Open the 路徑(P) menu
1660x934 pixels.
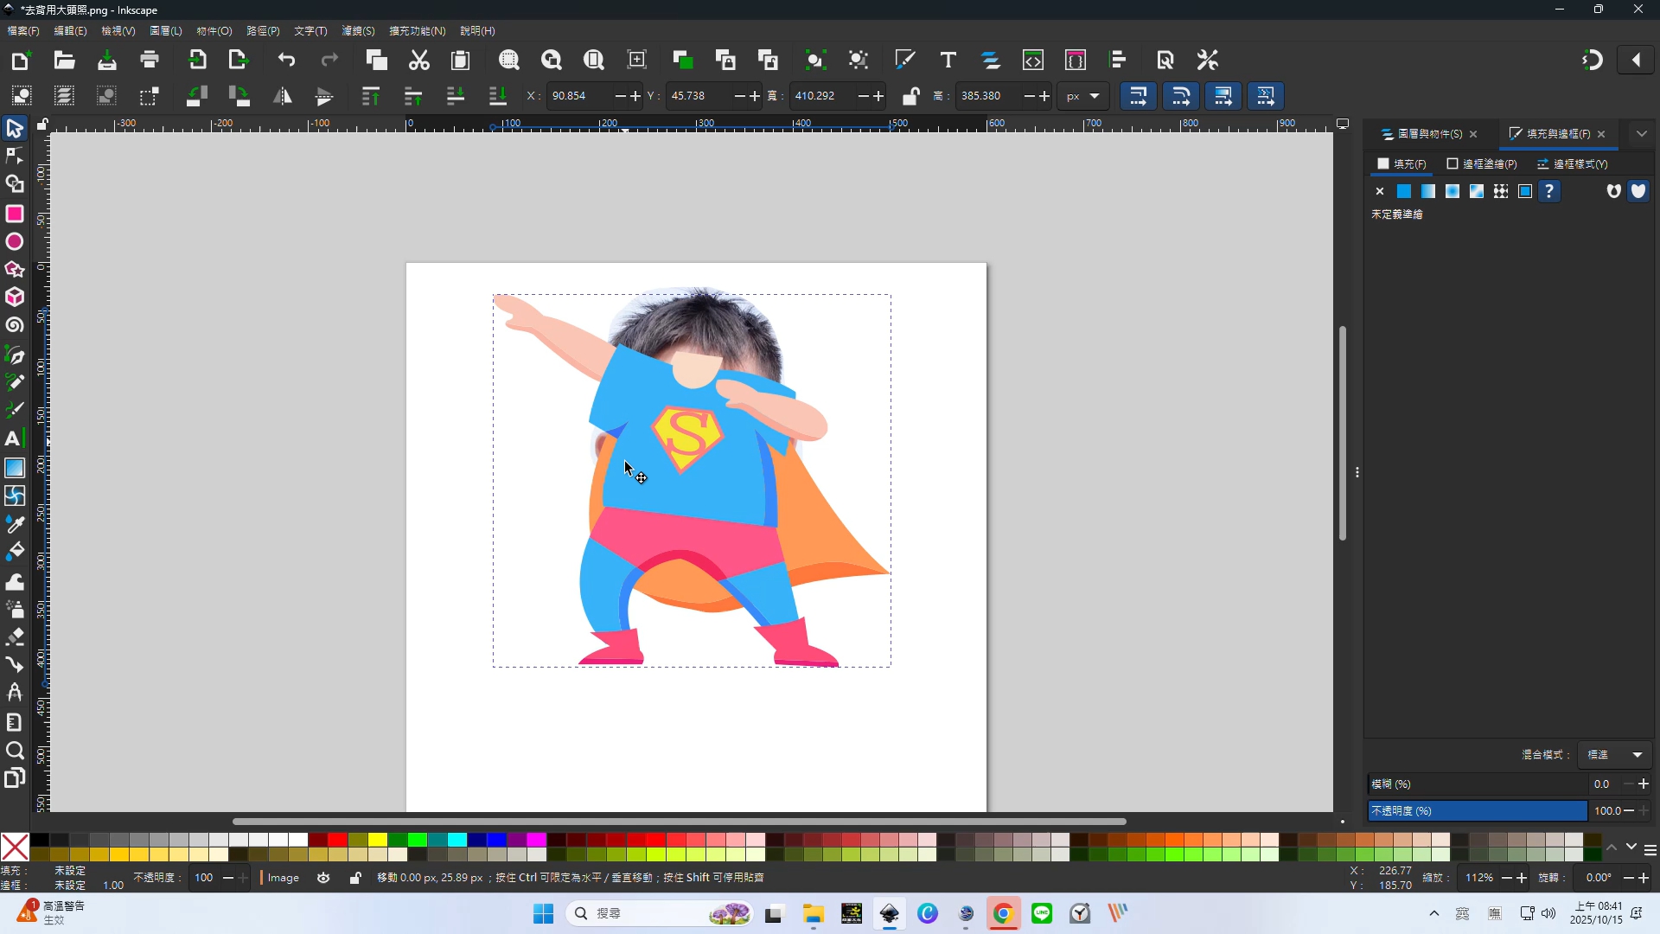263,31
